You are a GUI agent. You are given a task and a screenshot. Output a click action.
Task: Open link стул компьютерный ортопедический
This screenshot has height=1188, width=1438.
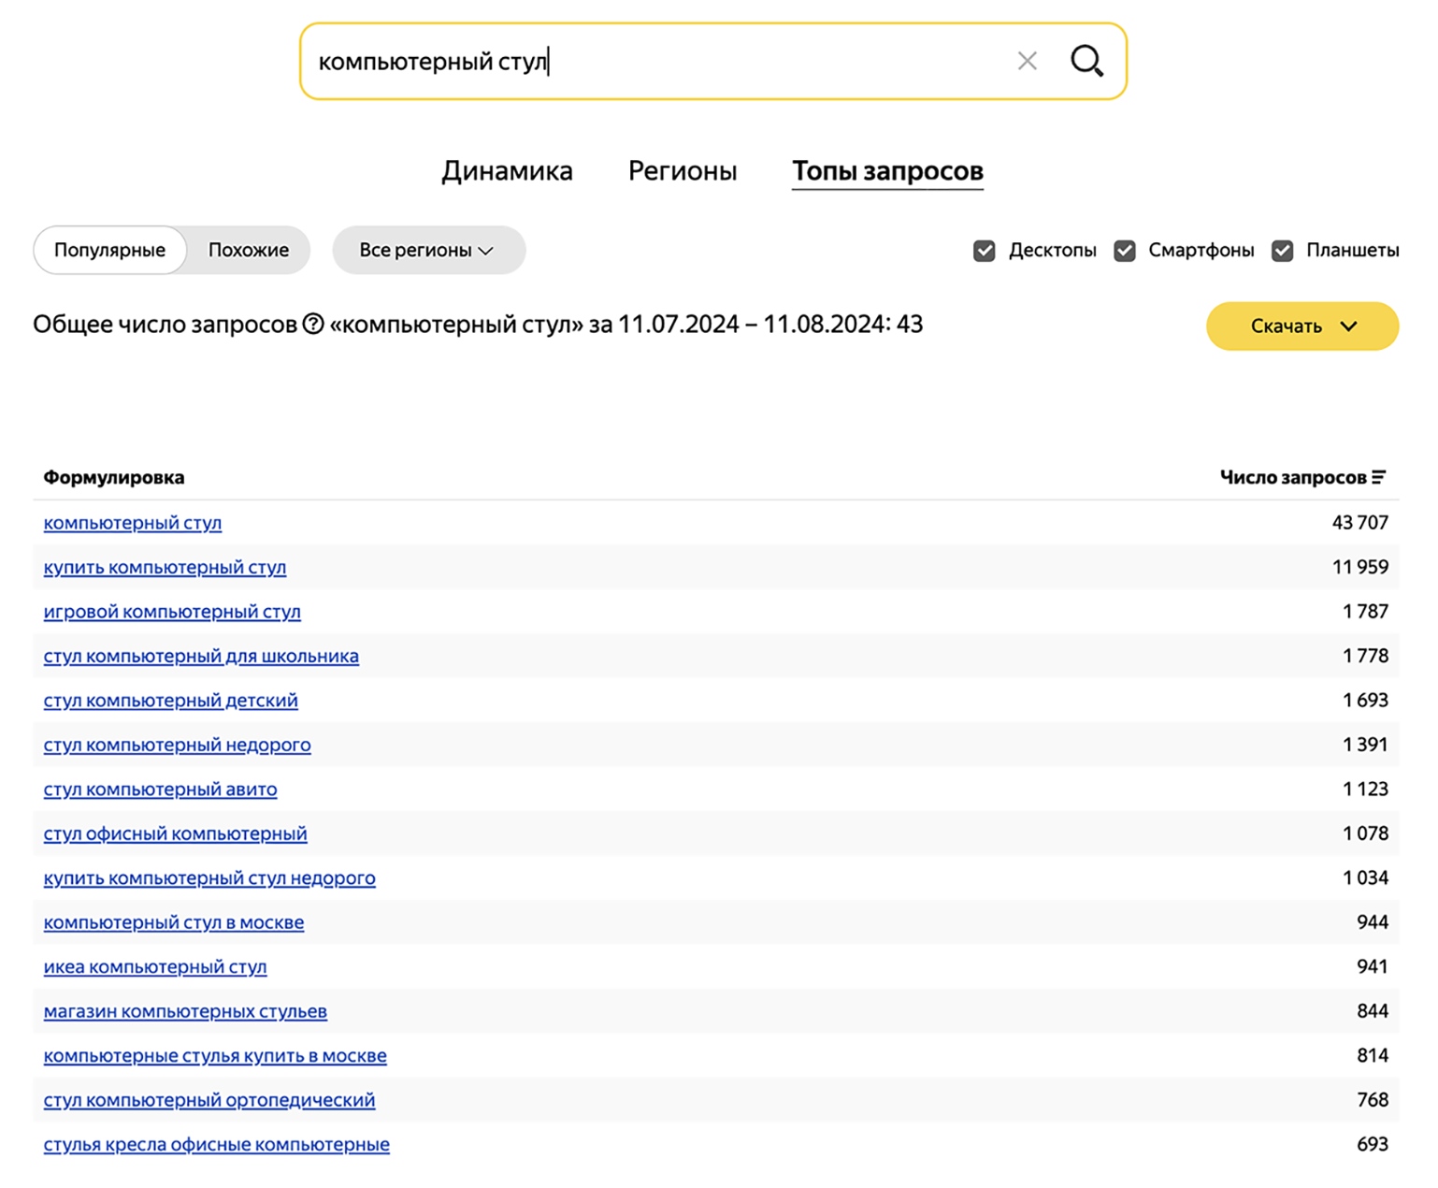[x=209, y=1101]
